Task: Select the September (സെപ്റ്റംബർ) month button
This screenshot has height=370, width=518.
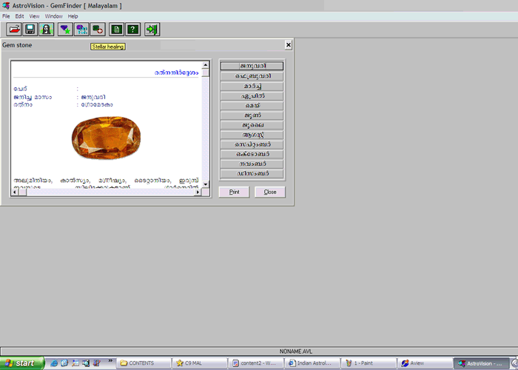Action: (x=252, y=144)
